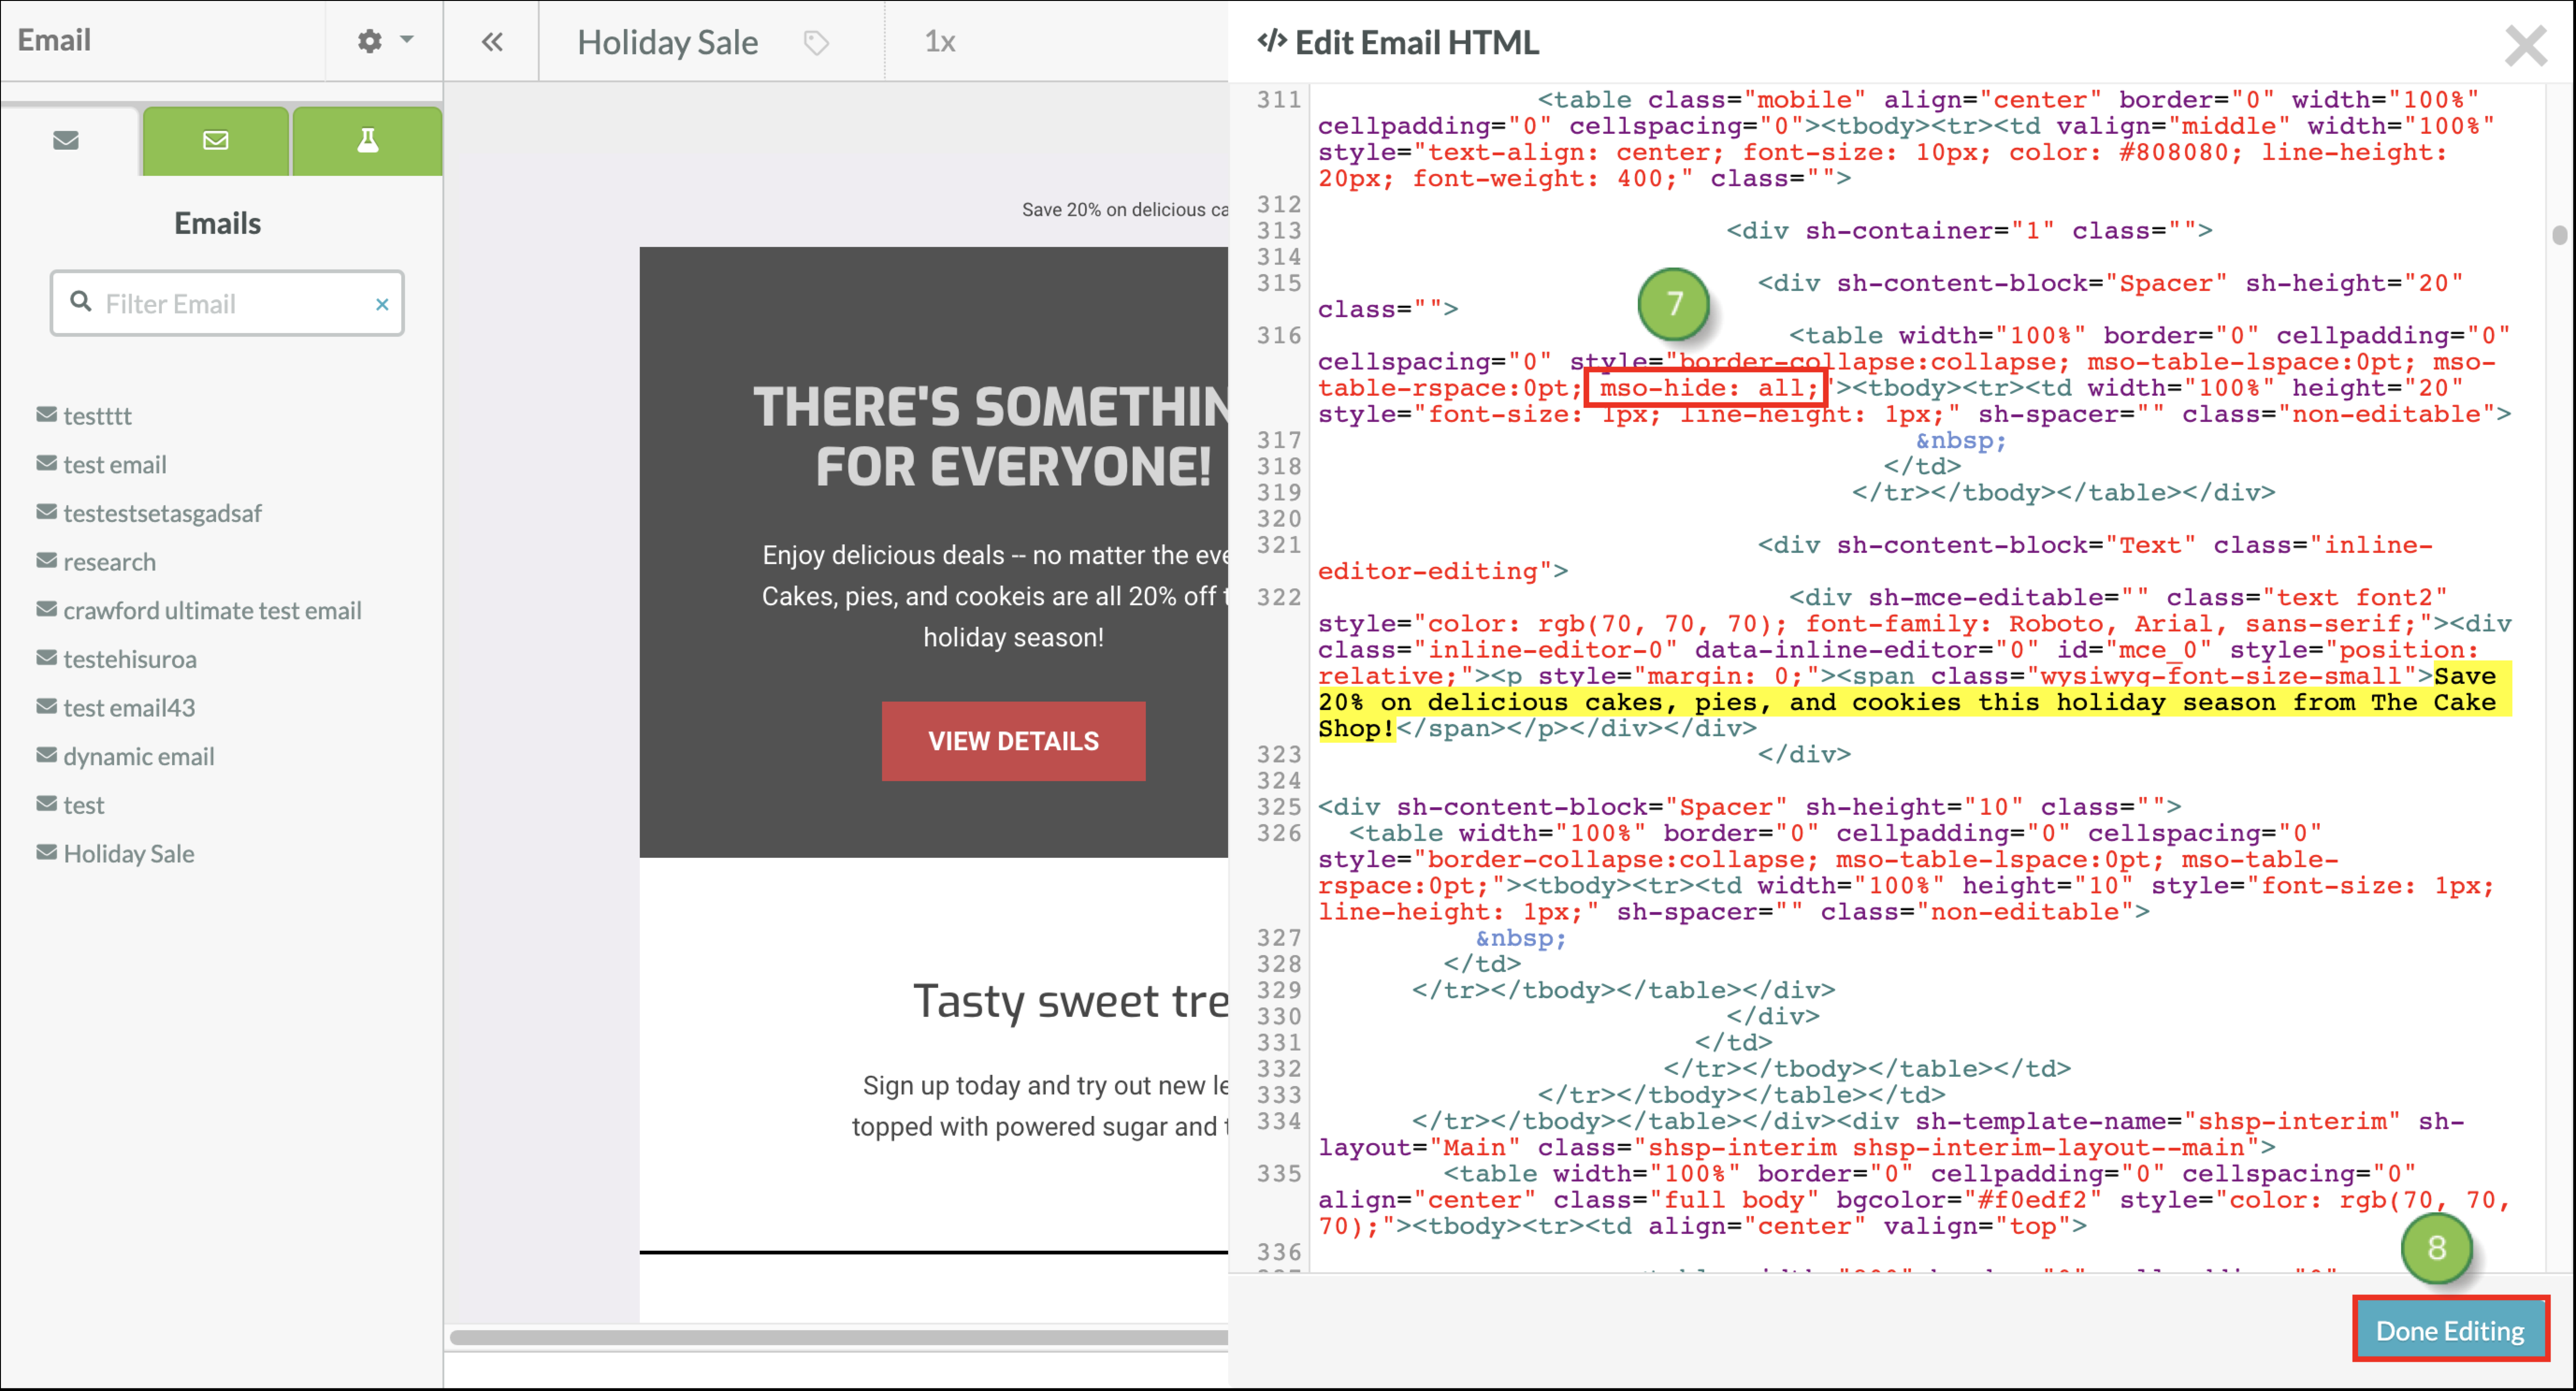Click the vertical scrollbar thumb in HTML editor
This screenshot has width=2576, height=1391.
pyautogui.click(x=2559, y=235)
